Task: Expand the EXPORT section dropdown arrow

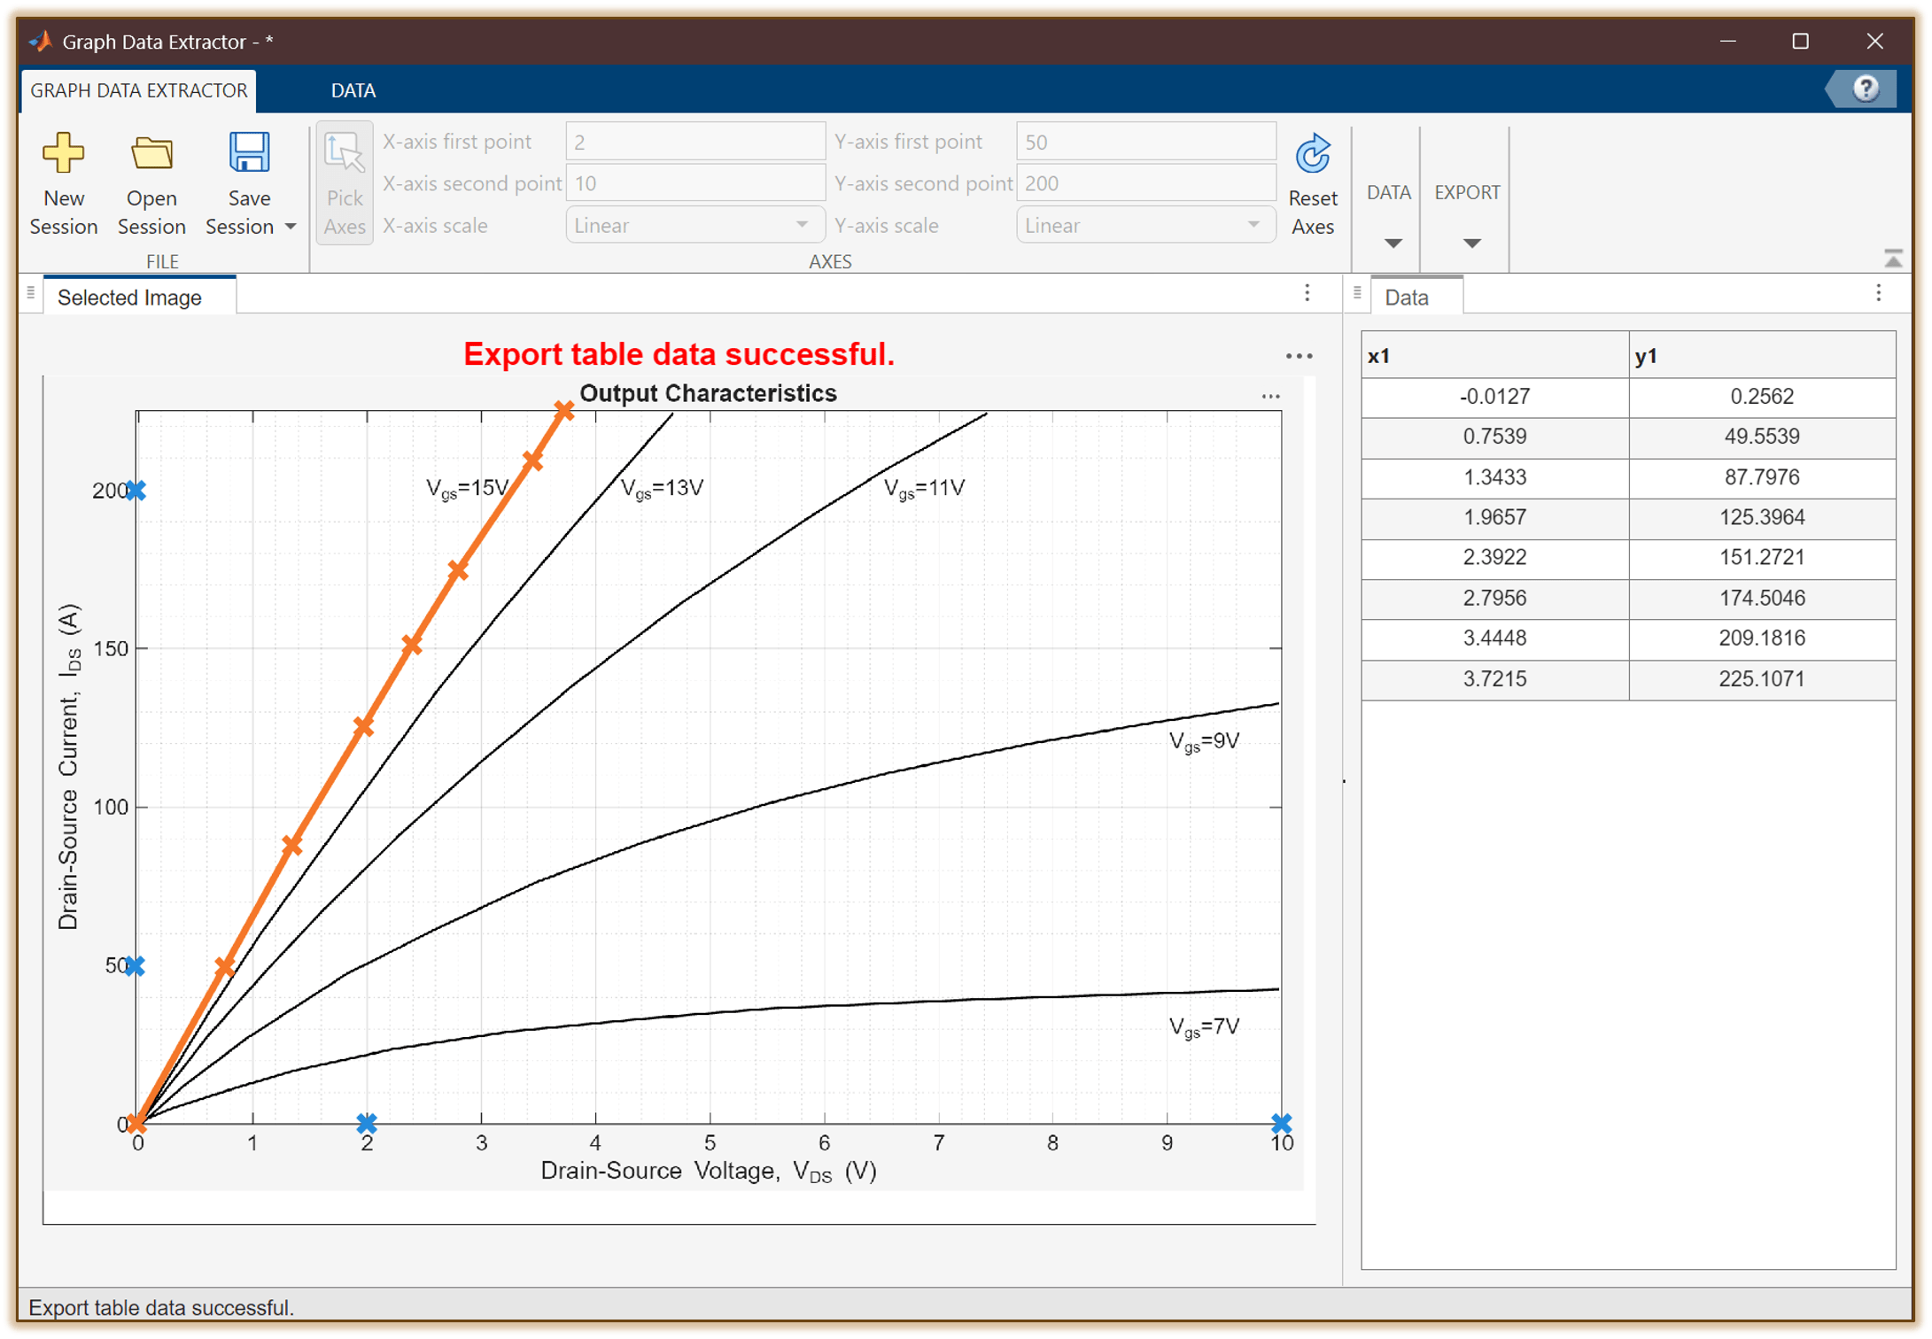Action: coord(1471,243)
